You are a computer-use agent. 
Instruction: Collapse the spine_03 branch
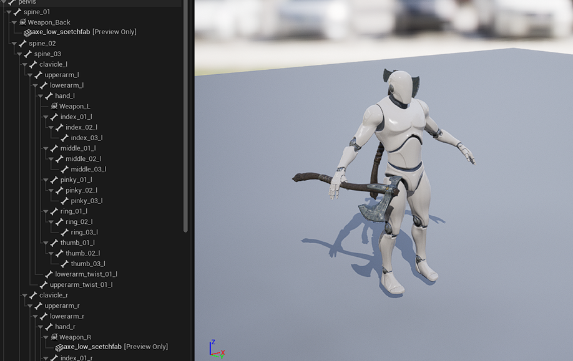[19, 54]
